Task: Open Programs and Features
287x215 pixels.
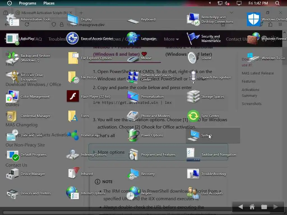Action: [152, 155]
